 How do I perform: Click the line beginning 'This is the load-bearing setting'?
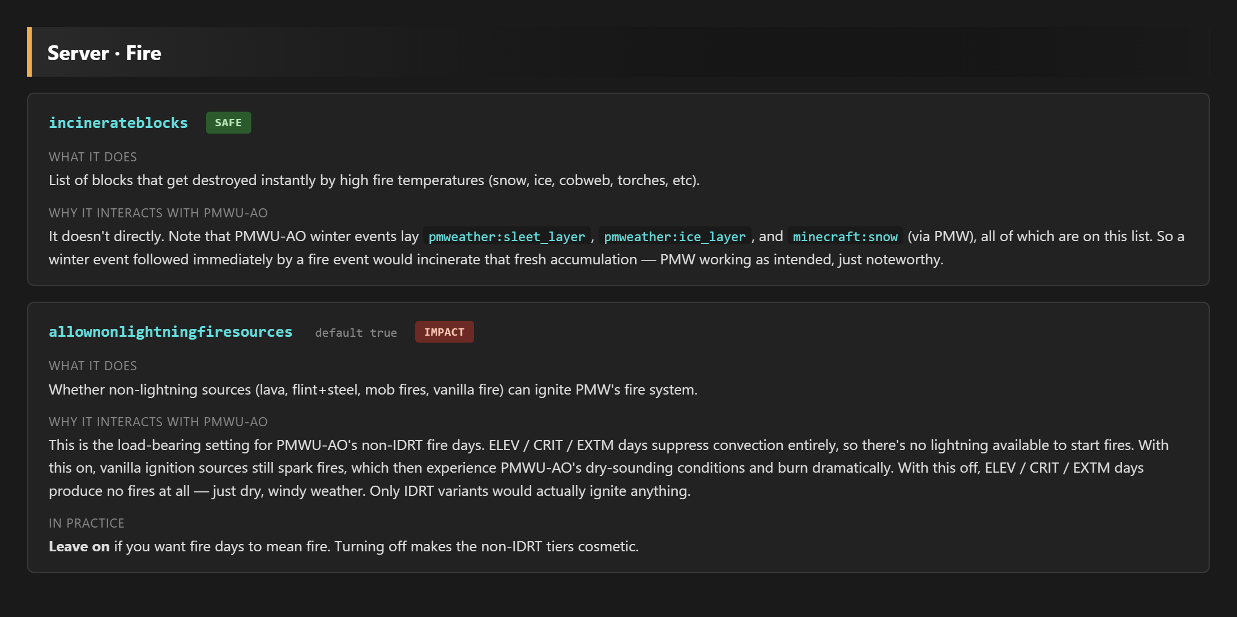point(608,445)
